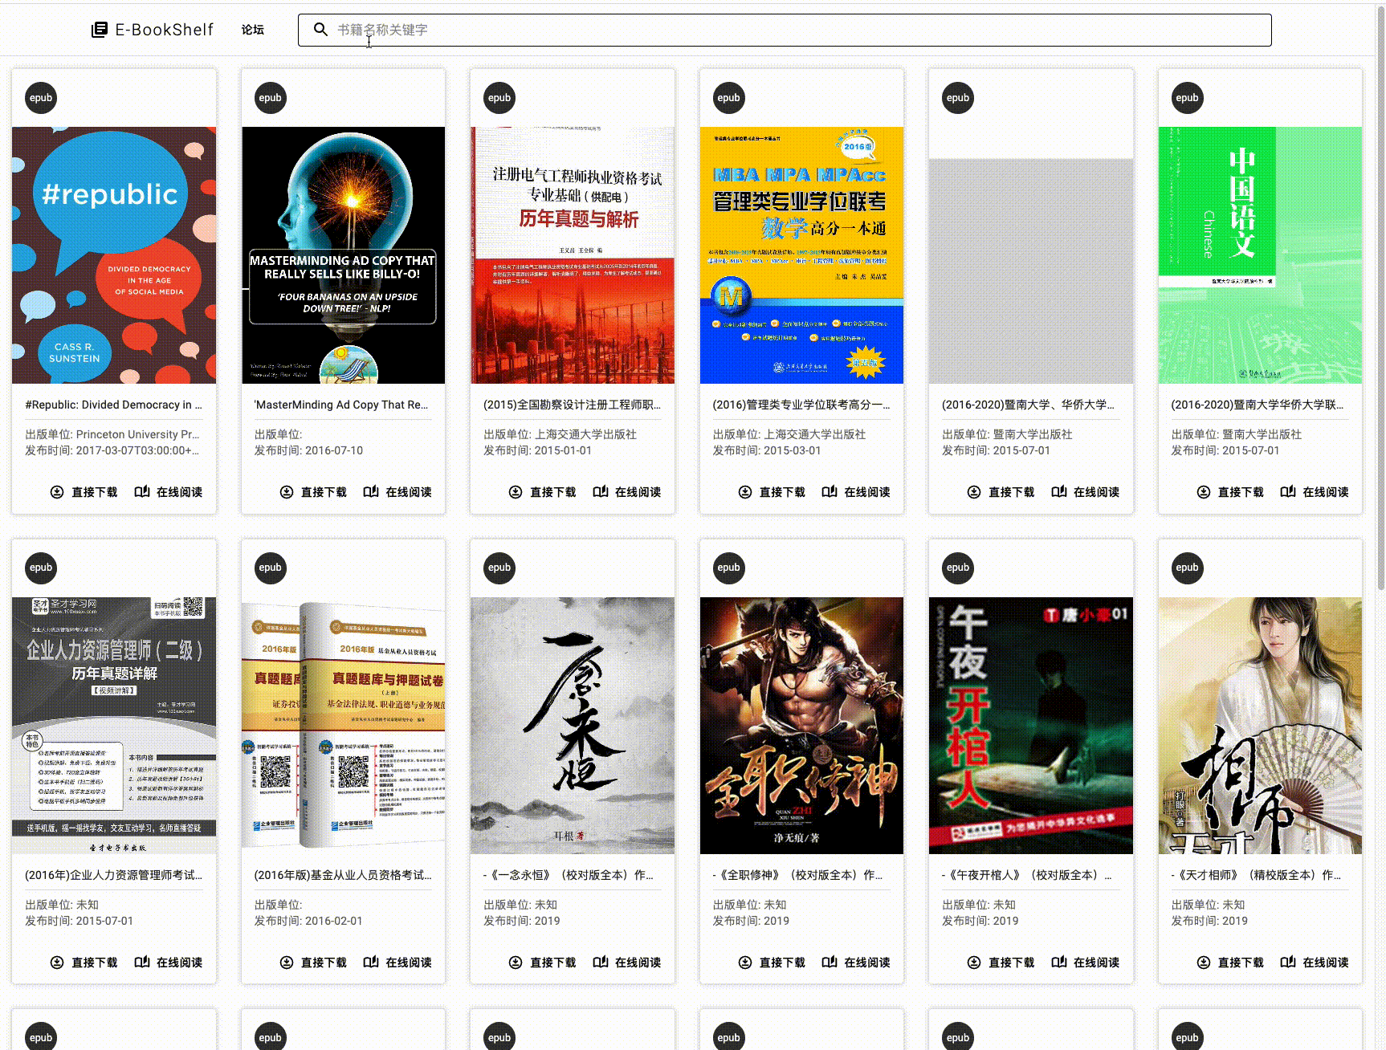This screenshot has width=1386, height=1050.
Task: Click title '-《天才相师》（精校版全本）作...'
Action: (1257, 875)
